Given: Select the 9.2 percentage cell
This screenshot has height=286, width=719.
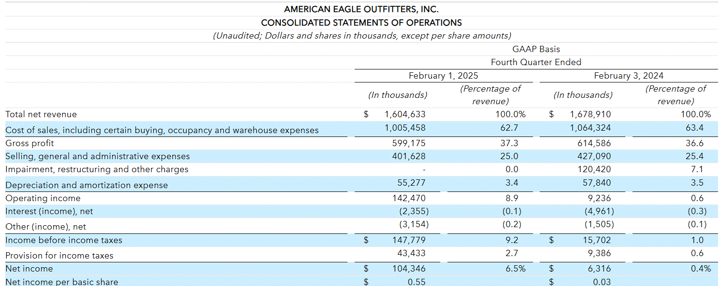Looking at the screenshot, I should tap(512, 240).
